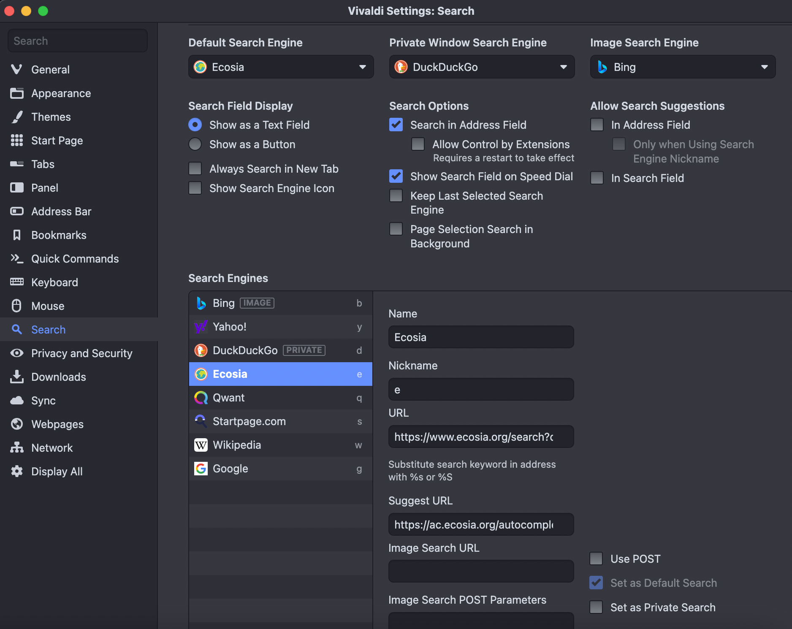Open the Image Search Engine Bing dropdown
Viewport: 792px width, 629px height.
click(683, 67)
